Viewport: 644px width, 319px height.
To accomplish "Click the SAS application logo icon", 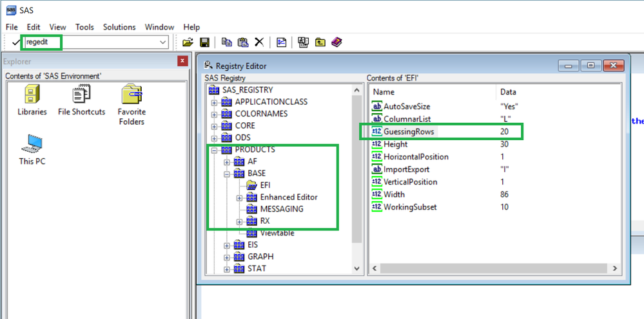I will pyautogui.click(x=11, y=10).
